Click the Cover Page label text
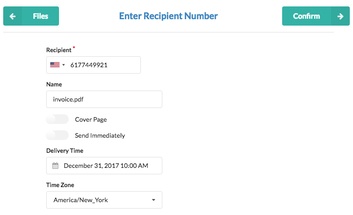353x215 pixels. click(x=91, y=119)
